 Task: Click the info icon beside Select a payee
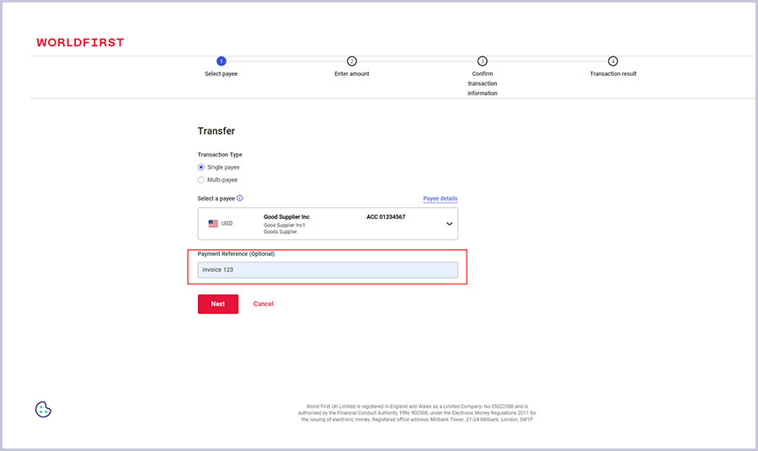tap(240, 199)
